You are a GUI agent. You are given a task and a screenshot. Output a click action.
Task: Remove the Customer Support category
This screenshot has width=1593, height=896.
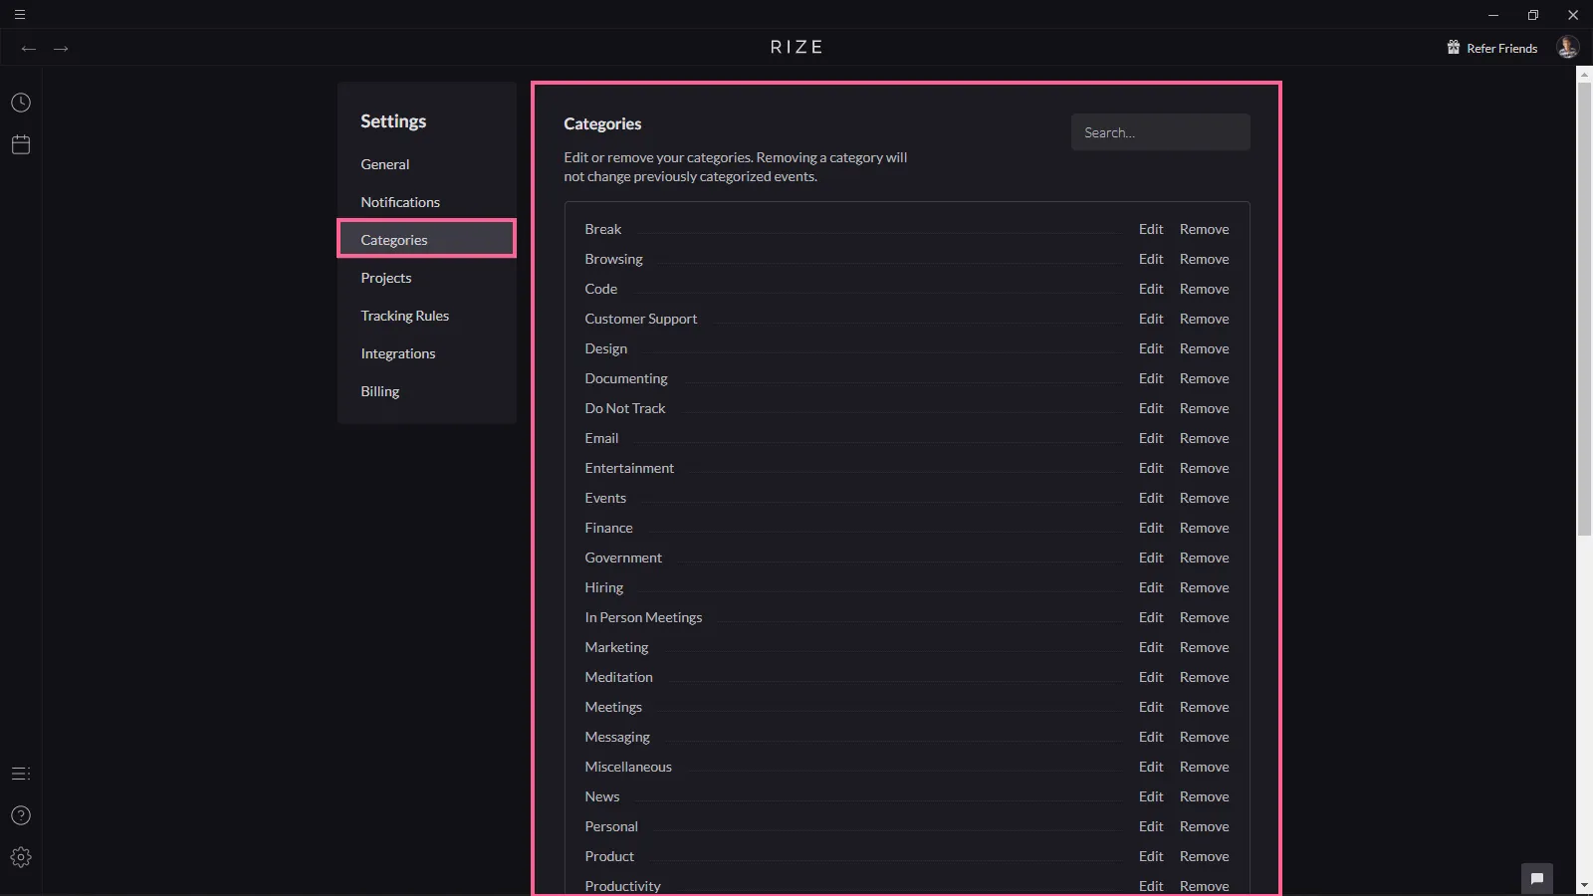1205,319
